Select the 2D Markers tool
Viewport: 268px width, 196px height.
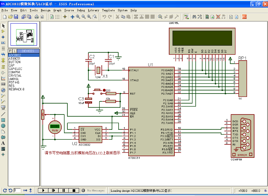(3, 154)
